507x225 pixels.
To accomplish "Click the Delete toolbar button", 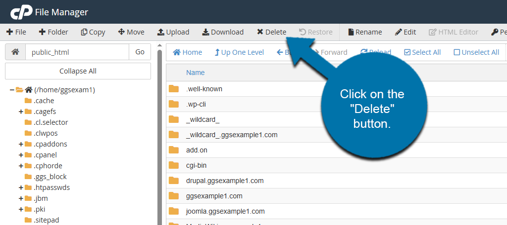I will [x=271, y=32].
